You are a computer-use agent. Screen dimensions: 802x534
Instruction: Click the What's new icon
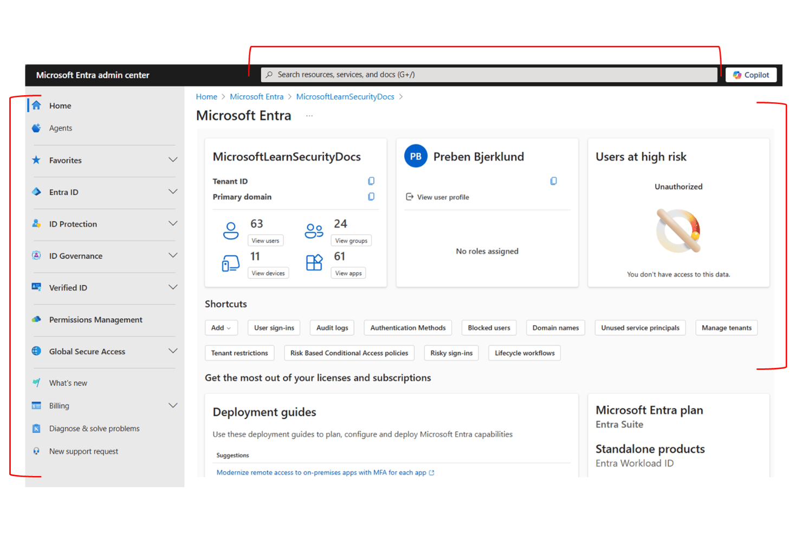coord(36,383)
